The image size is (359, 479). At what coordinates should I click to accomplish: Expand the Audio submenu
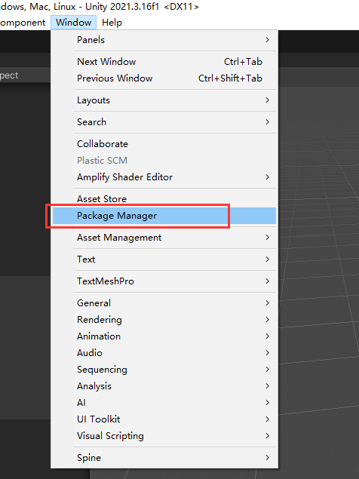(164, 353)
